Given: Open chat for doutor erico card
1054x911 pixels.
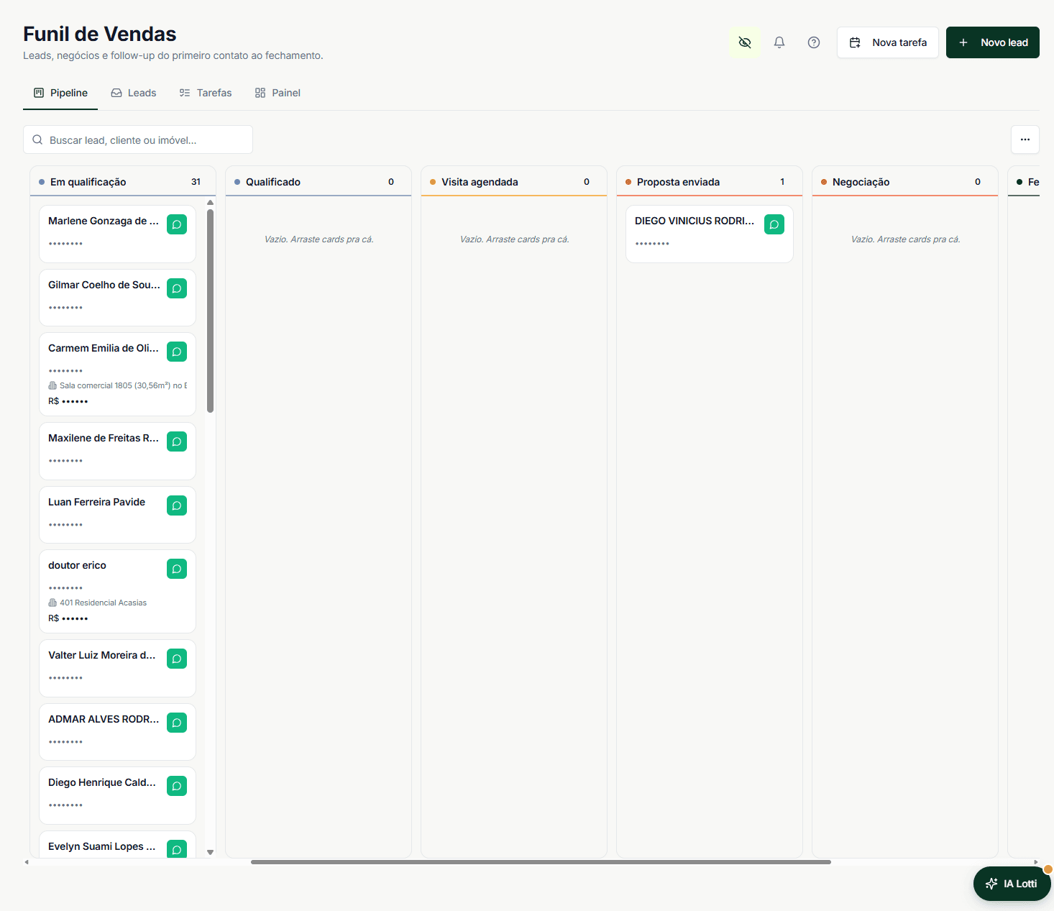Looking at the screenshot, I should pyautogui.click(x=177, y=569).
